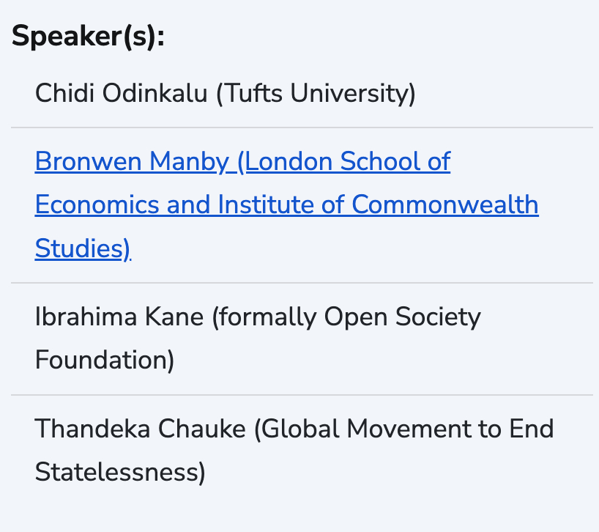Click 'Economics and Institute of Commonwealth' link line
The height and width of the screenshot is (532, 599).
[286, 205]
